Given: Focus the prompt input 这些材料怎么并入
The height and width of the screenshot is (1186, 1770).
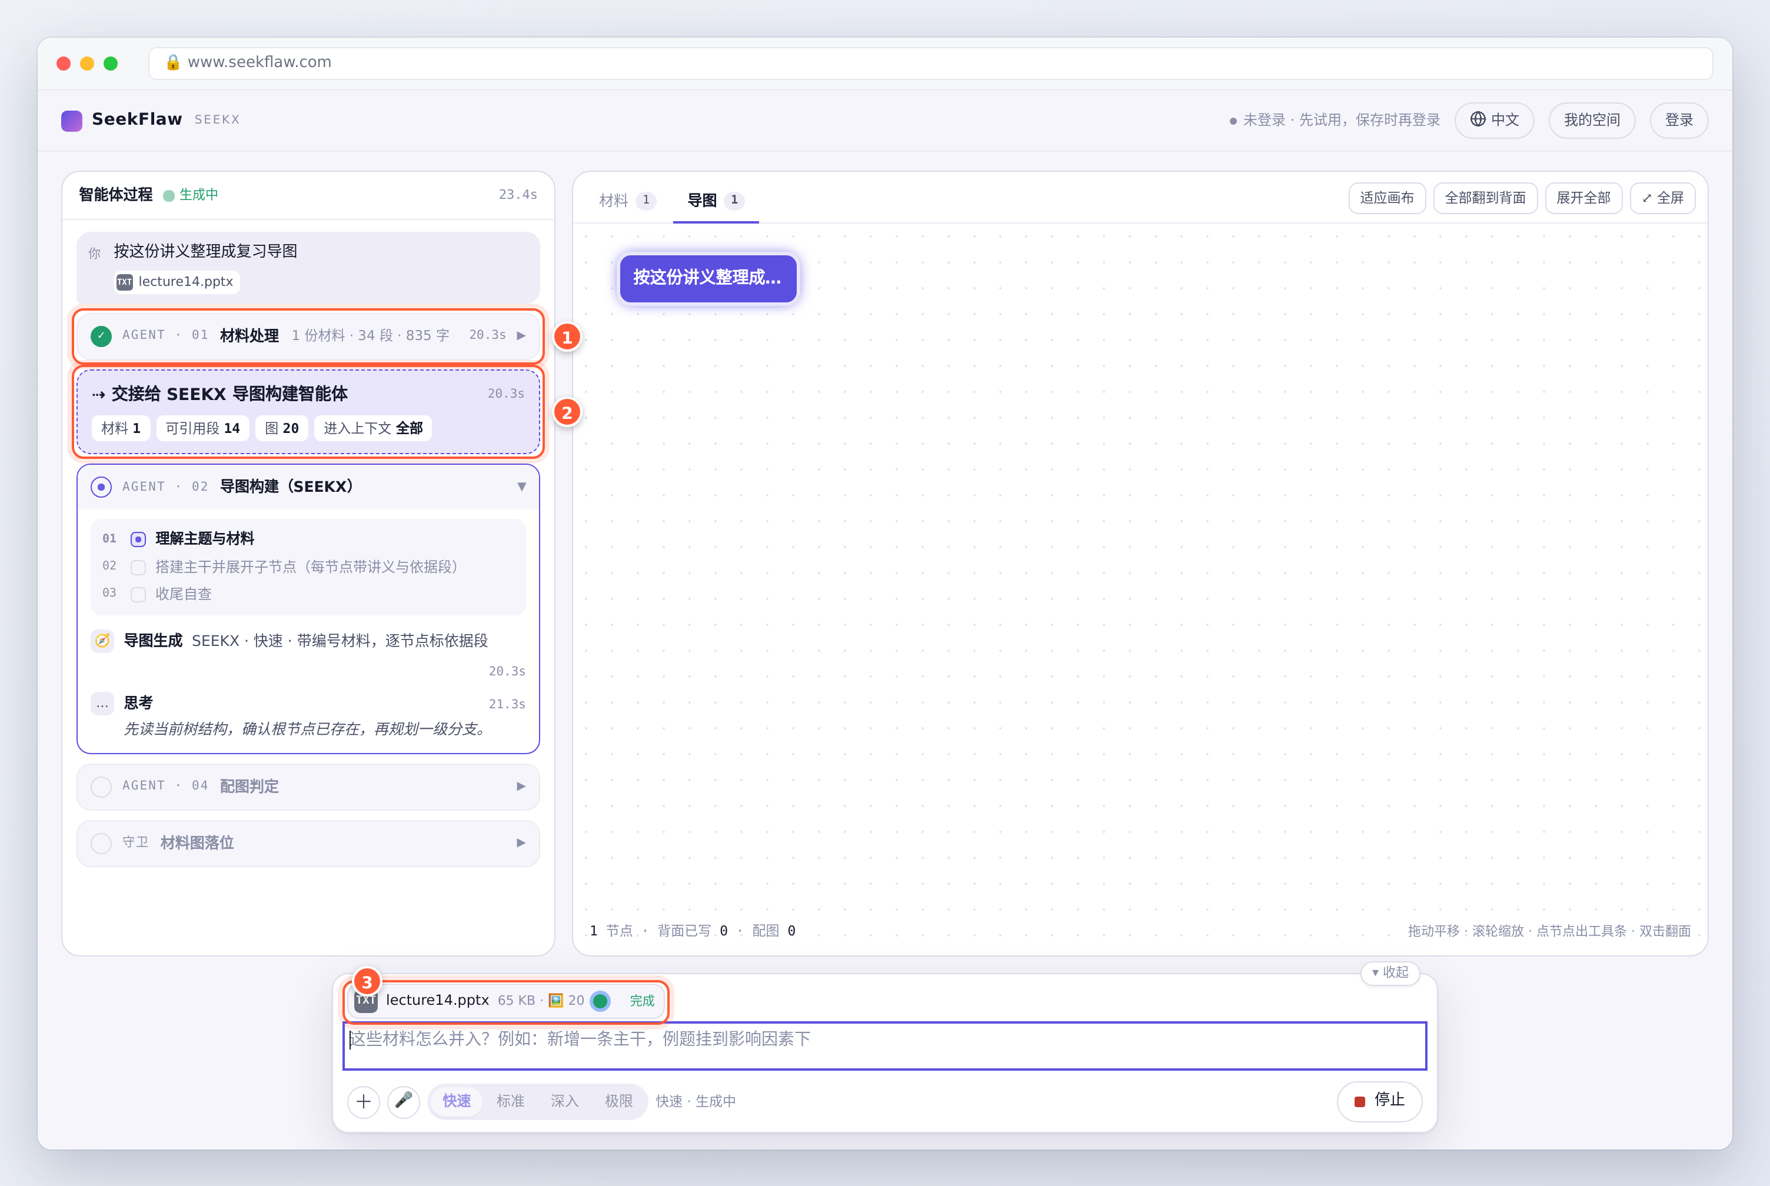Looking at the screenshot, I should pos(885,1046).
